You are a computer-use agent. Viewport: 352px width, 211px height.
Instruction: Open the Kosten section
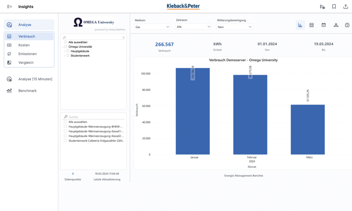[24, 45]
